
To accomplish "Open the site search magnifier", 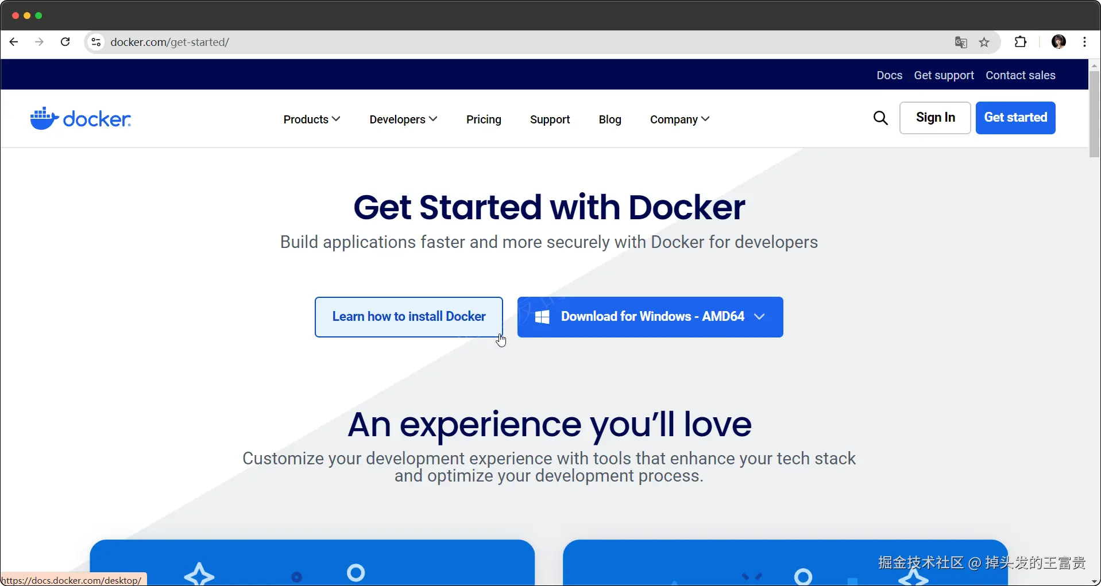I will [x=880, y=118].
